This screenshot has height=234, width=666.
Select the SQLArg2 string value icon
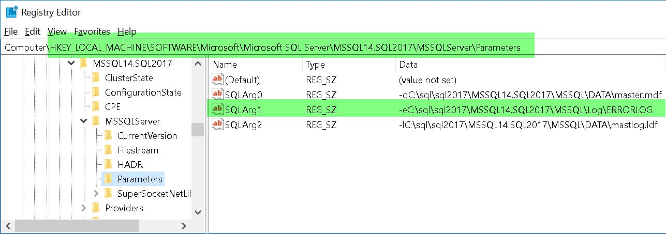coord(218,124)
